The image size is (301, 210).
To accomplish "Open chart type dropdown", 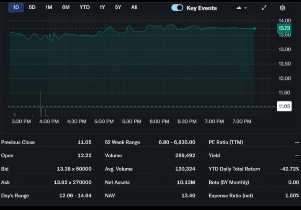I will (x=242, y=8).
